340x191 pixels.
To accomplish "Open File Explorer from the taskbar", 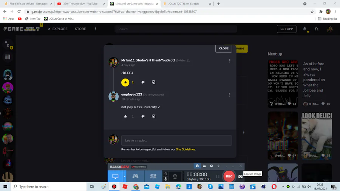I will (168, 186).
